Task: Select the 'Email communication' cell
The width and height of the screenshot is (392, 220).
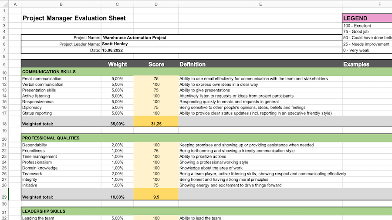Action: [x=61, y=79]
